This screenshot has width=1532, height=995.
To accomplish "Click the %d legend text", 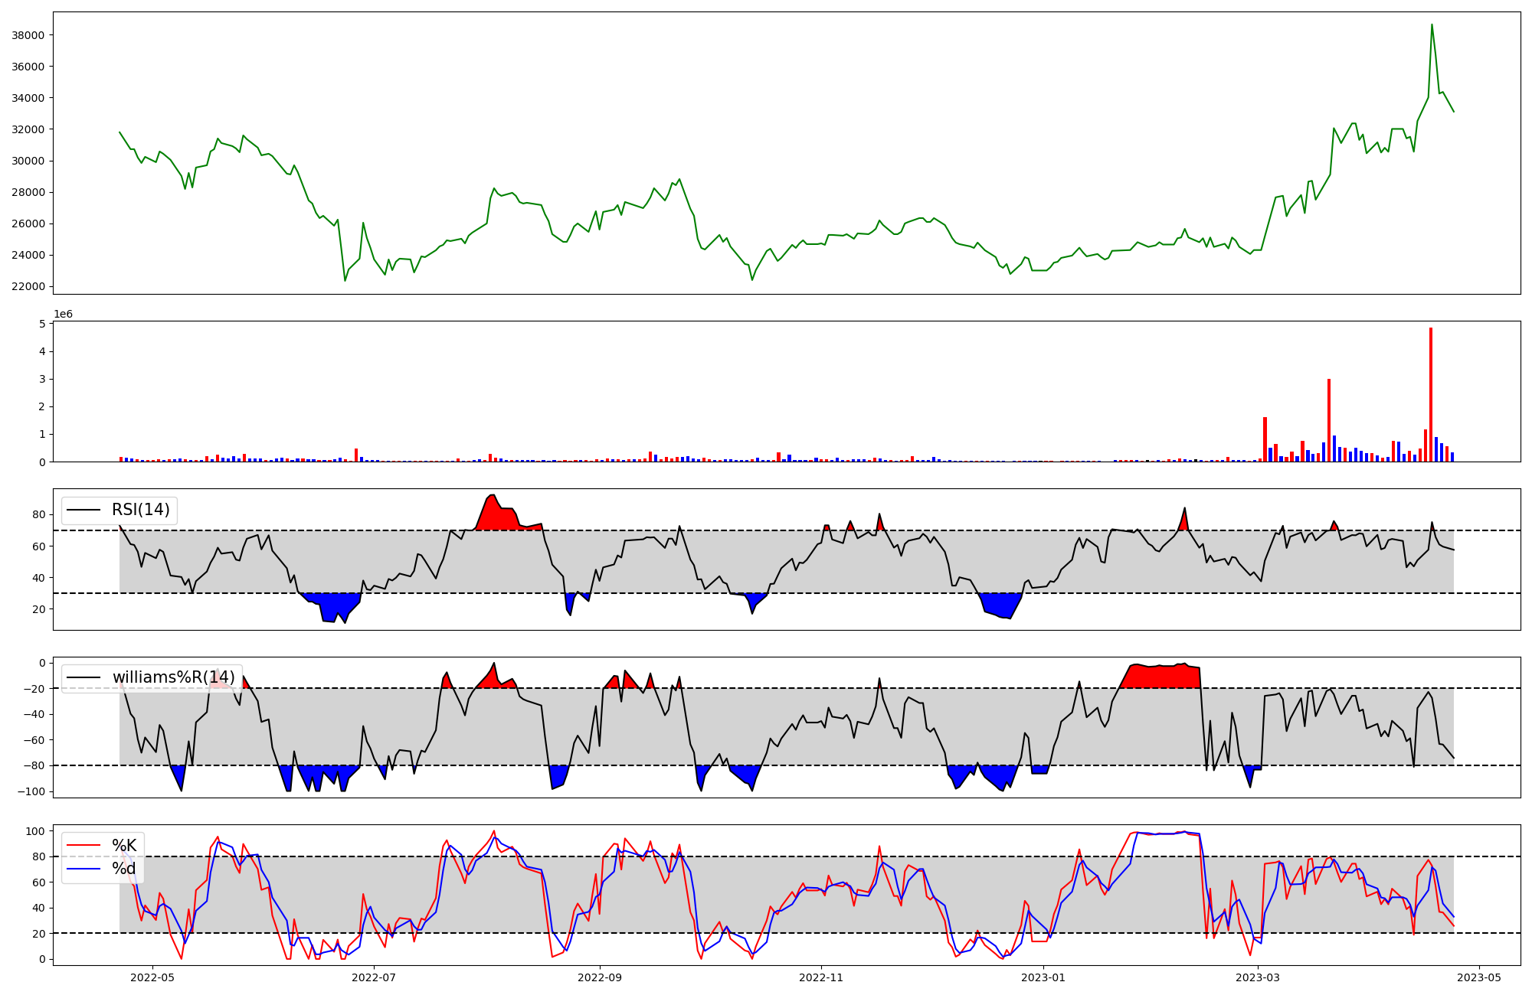I will pos(124,869).
